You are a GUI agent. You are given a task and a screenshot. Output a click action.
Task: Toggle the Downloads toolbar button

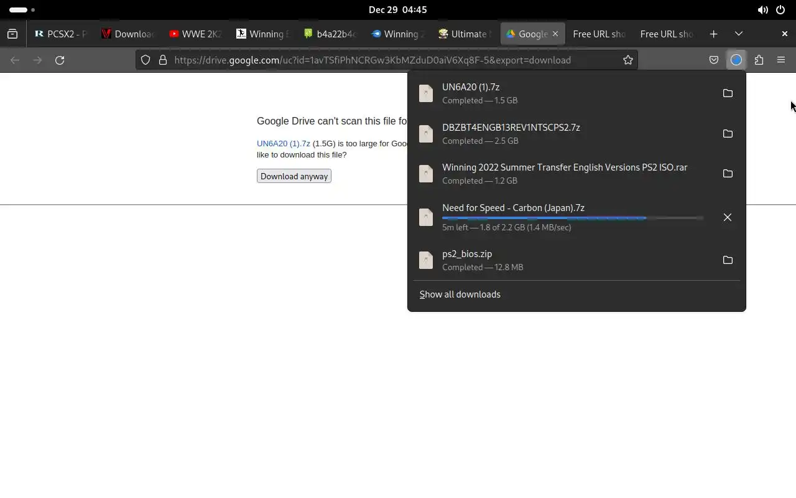(736, 60)
